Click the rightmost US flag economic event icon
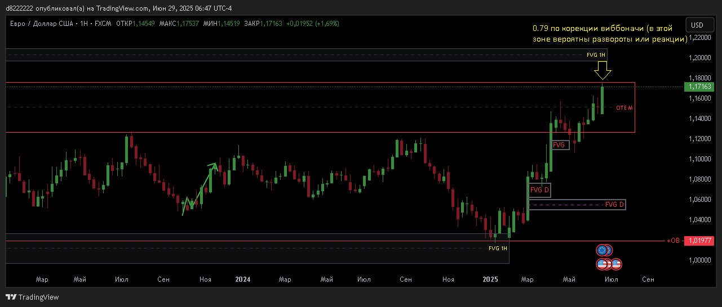Viewport: 722px width, 307px height. pos(616,264)
